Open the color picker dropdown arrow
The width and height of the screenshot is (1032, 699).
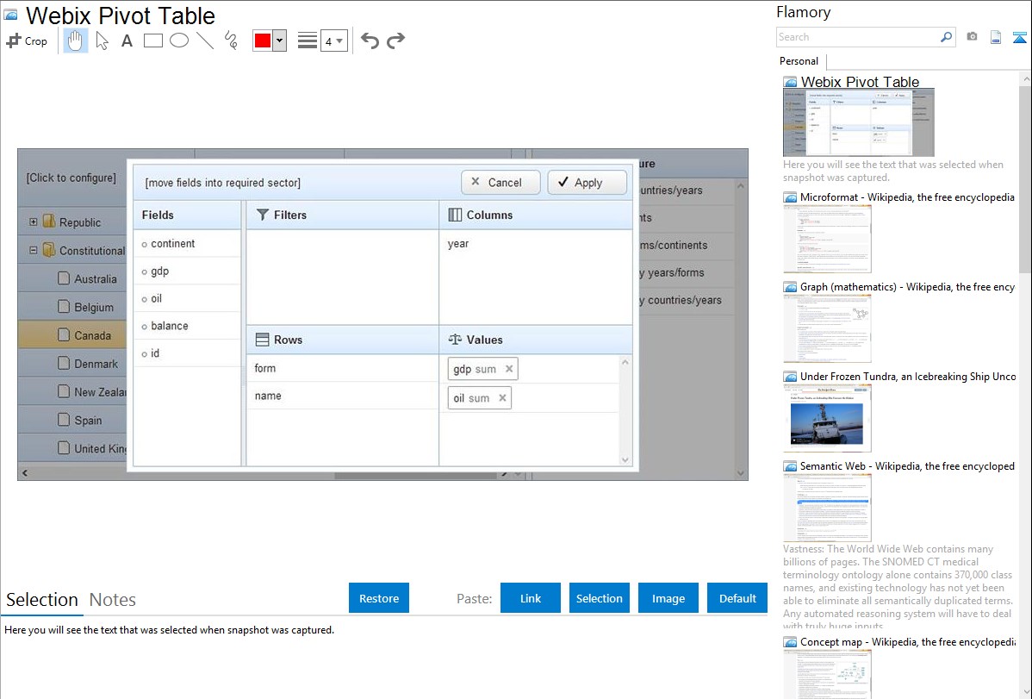279,41
